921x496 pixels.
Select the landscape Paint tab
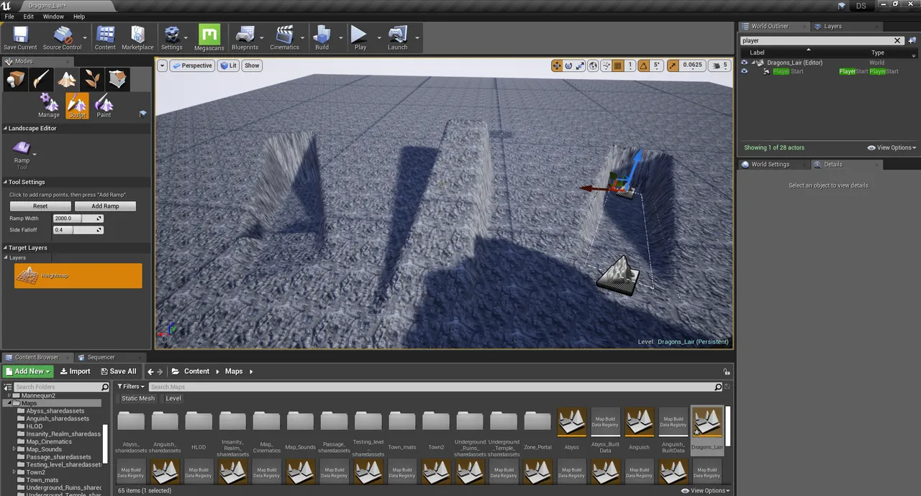click(x=104, y=106)
